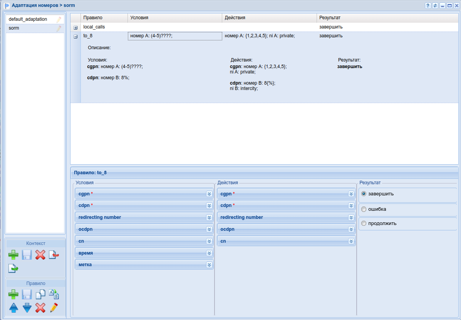The width and height of the screenshot is (461, 320).
Task: Click the A-to-B icon in Правило panel
Action: click(x=54, y=295)
